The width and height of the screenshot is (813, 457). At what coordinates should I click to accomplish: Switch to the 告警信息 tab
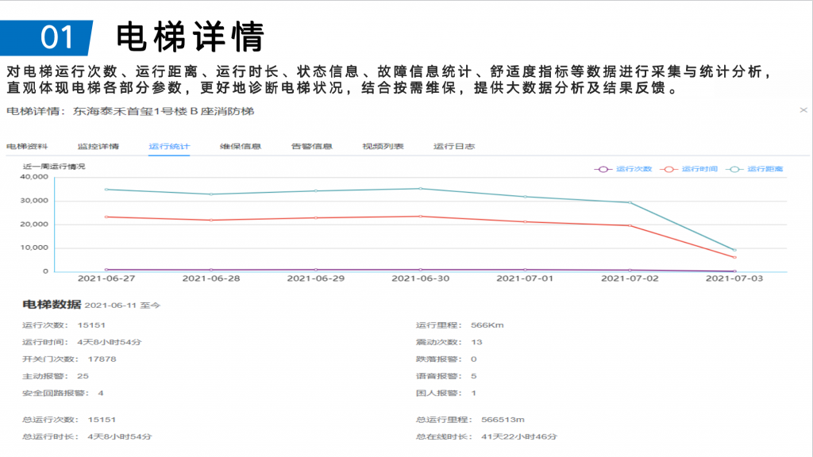(x=311, y=146)
